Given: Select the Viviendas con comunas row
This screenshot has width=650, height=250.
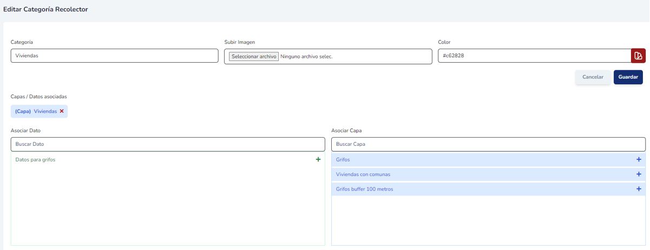Looking at the screenshot, I should point(363,174).
